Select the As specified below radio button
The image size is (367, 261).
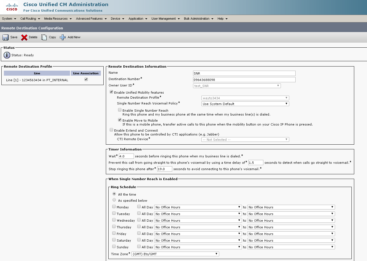pyautogui.click(x=114, y=200)
